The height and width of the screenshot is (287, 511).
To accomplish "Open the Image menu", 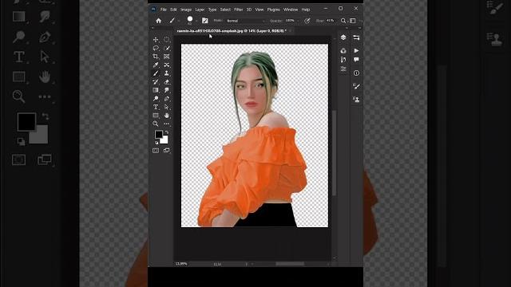I will [186, 10].
